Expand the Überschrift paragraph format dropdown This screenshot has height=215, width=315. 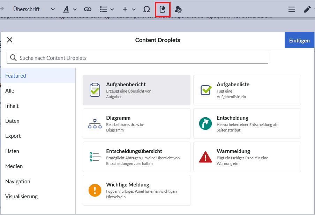point(34,9)
